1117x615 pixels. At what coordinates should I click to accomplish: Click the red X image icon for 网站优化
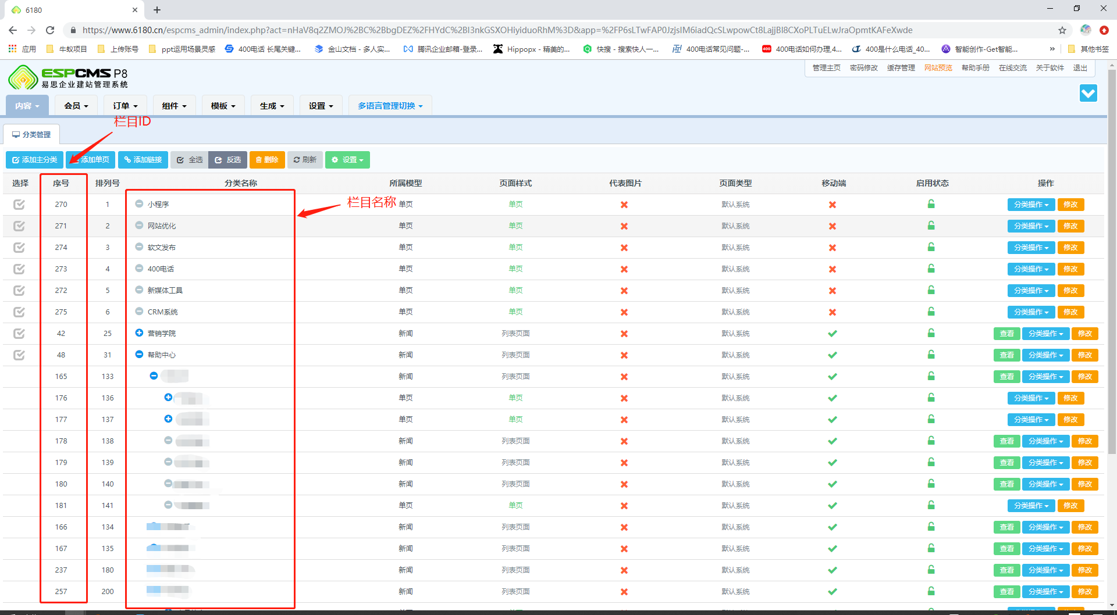pyautogui.click(x=624, y=226)
